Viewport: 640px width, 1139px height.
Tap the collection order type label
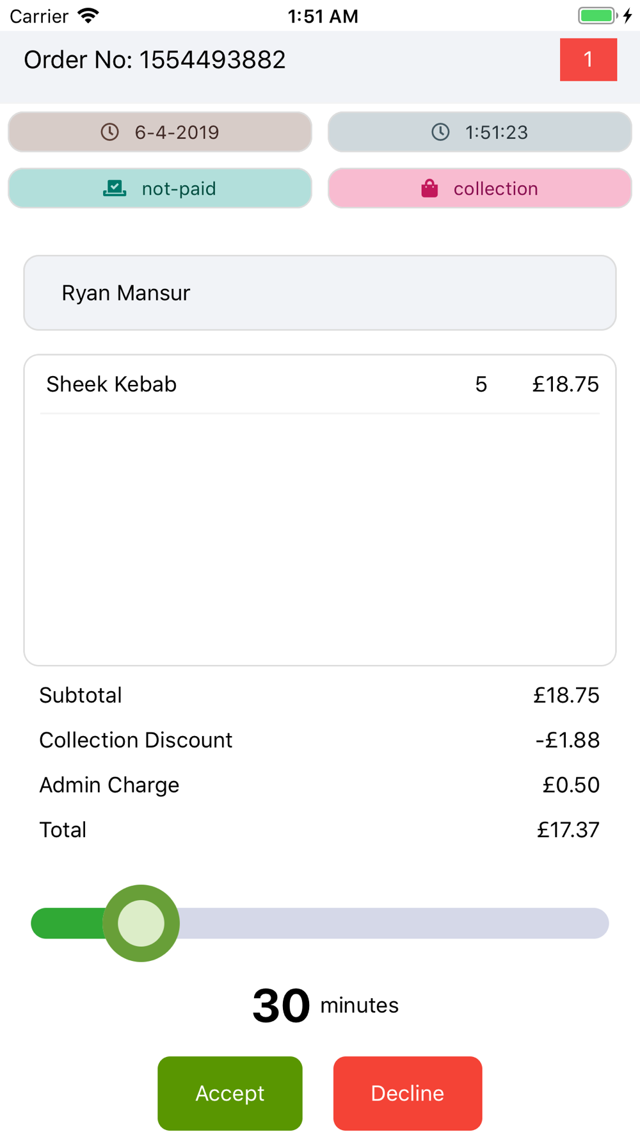click(495, 188)
